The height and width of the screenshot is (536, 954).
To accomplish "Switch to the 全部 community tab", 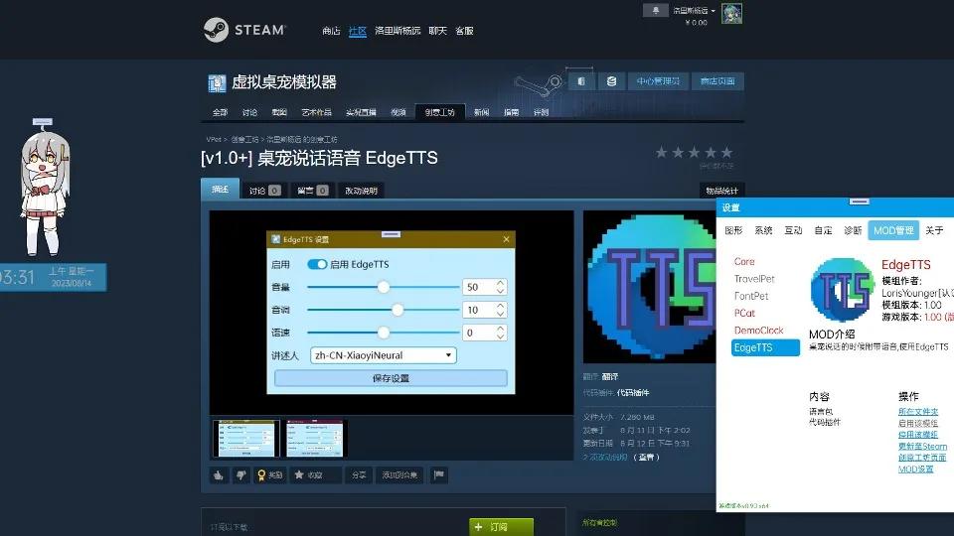I will tap(221, 112).
